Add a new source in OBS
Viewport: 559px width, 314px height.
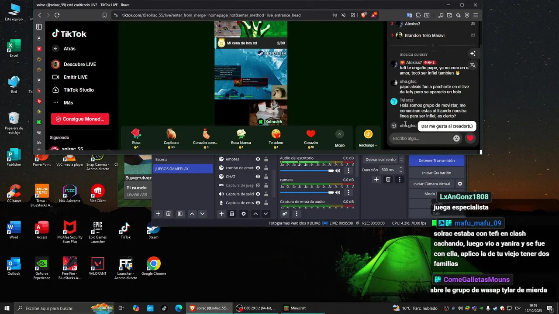[x=221, y=214]
